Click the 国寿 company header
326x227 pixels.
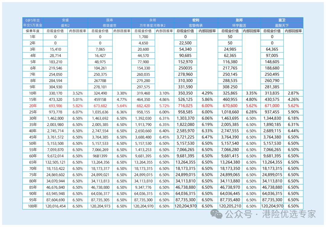(x=110, y=20)
